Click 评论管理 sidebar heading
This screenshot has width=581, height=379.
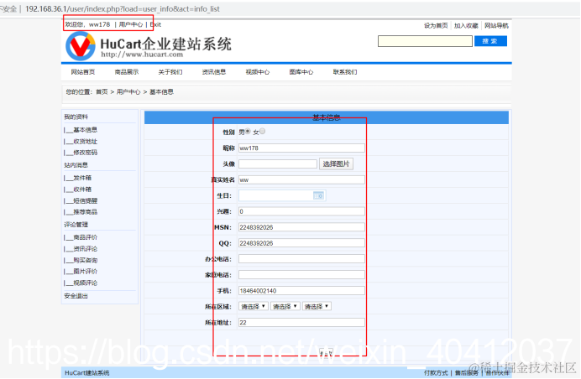pos(76,225)
